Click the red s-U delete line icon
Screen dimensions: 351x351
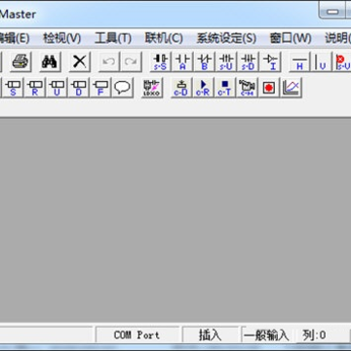click(x=342, y=61)
